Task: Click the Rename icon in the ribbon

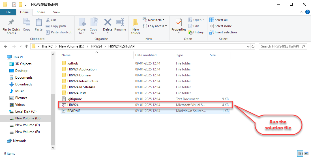Action: [x=120, y=23]
